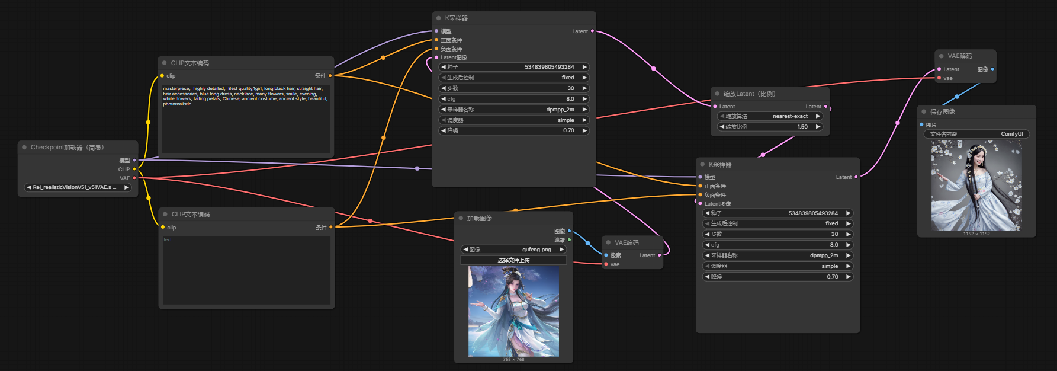Collapse Checkpoint加载器 node via its title dot

24,147
